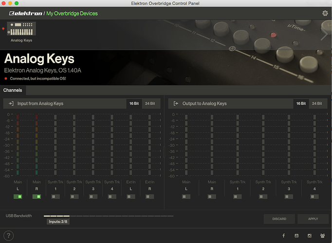The image size is (332, 243).
Task: Open the Instagram link icon
Action: pos(310,236)
